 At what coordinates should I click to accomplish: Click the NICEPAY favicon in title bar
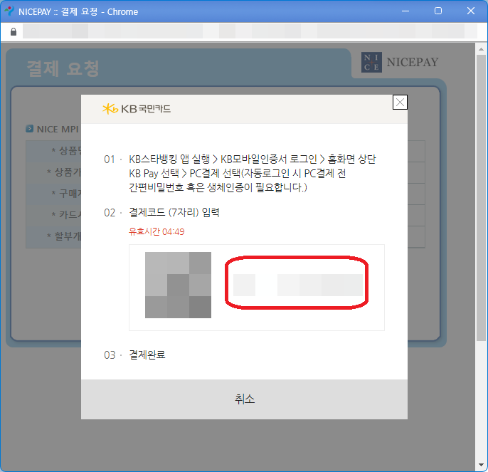click(9, 11)
